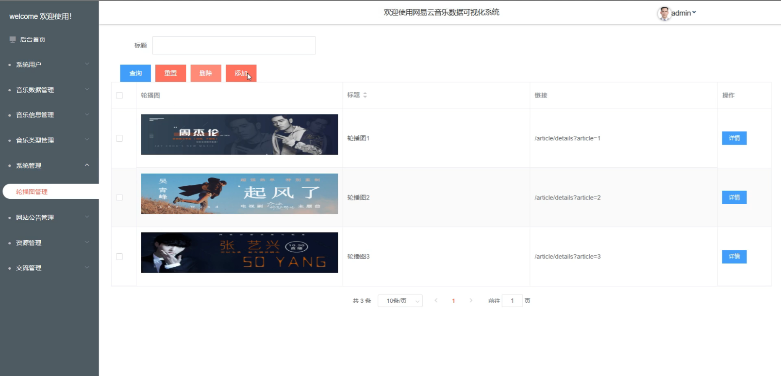Expand the 系统用户 sidebar menu
Image resolution: width=781 pixels, height=376 pixels.
point(50,65)
